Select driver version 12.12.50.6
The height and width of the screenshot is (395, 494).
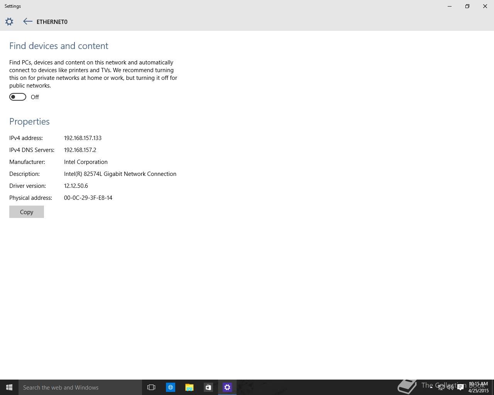[x=76, y=186]
